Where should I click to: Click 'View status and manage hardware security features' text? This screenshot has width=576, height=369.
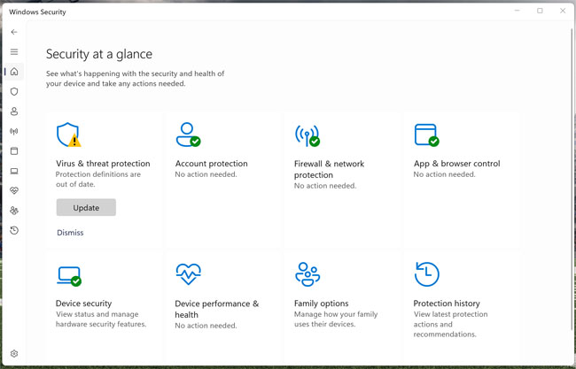click(x=101, y=319)
